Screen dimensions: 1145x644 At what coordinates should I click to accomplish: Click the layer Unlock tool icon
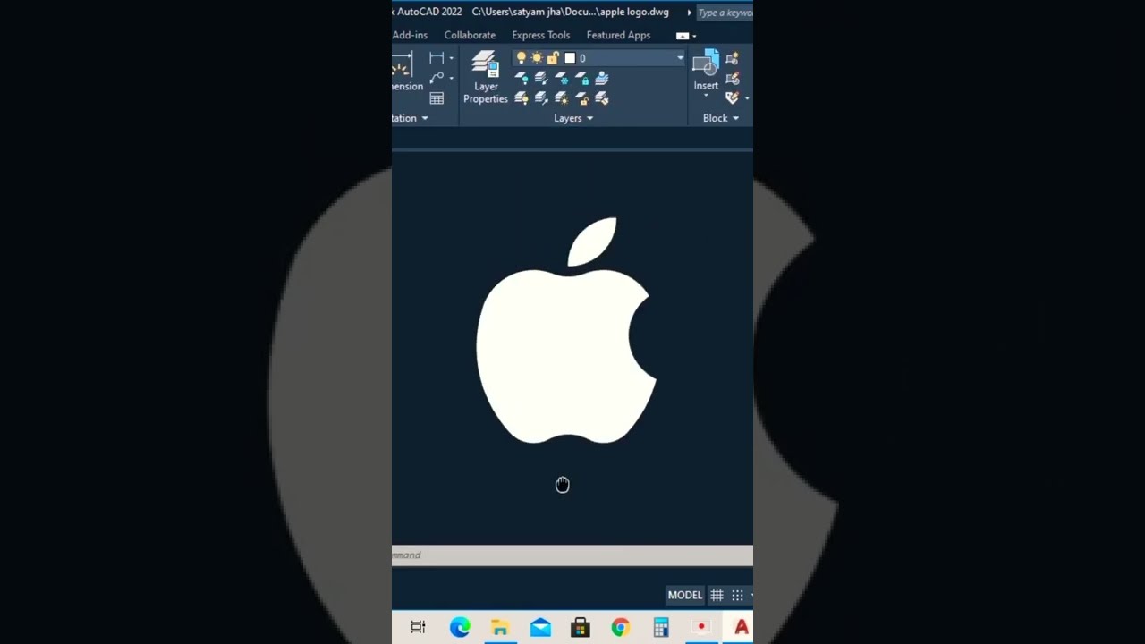coord(582,98)
